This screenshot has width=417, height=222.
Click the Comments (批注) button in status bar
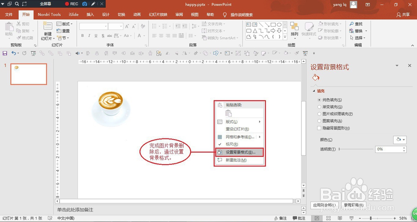[x=299, y=218]
